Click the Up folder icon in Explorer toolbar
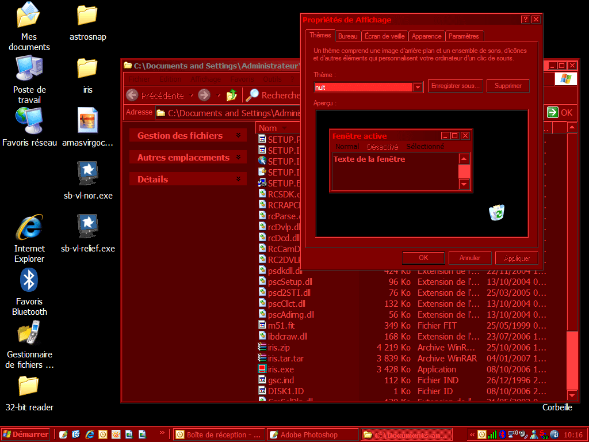Screen dimensions: 589x442 coord(232,96)
